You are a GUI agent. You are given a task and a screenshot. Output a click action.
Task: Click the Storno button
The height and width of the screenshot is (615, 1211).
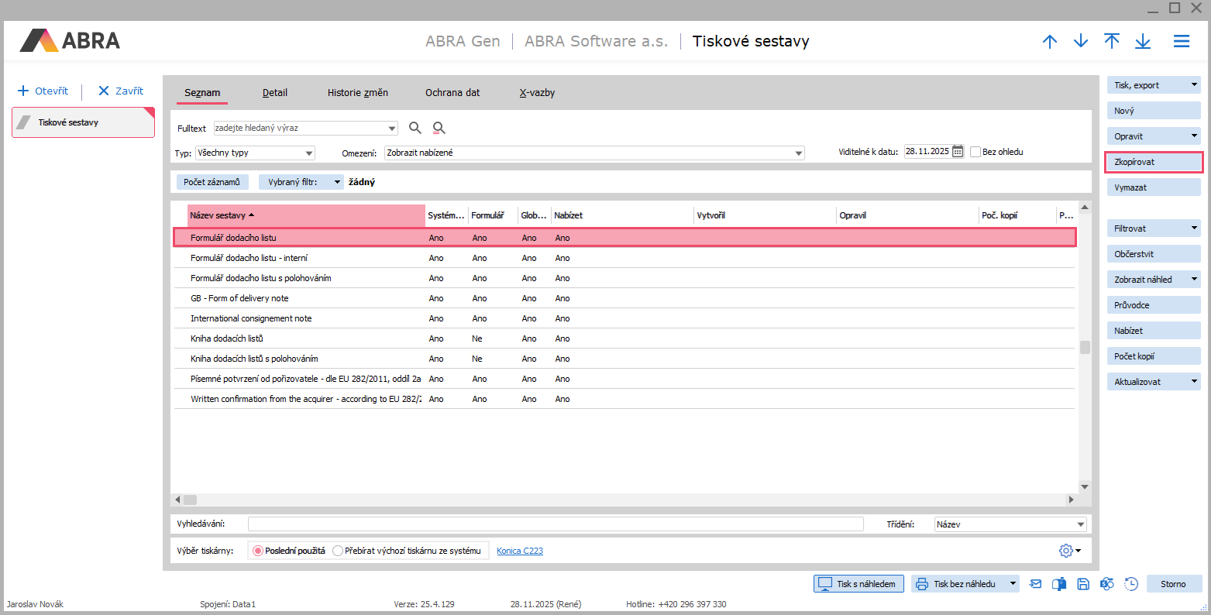(1173, 584)
